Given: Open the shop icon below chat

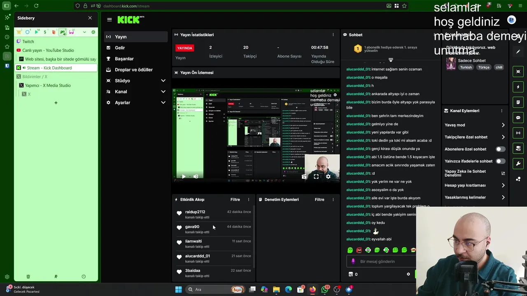Looking at the screenshot, I should (351, 274).
